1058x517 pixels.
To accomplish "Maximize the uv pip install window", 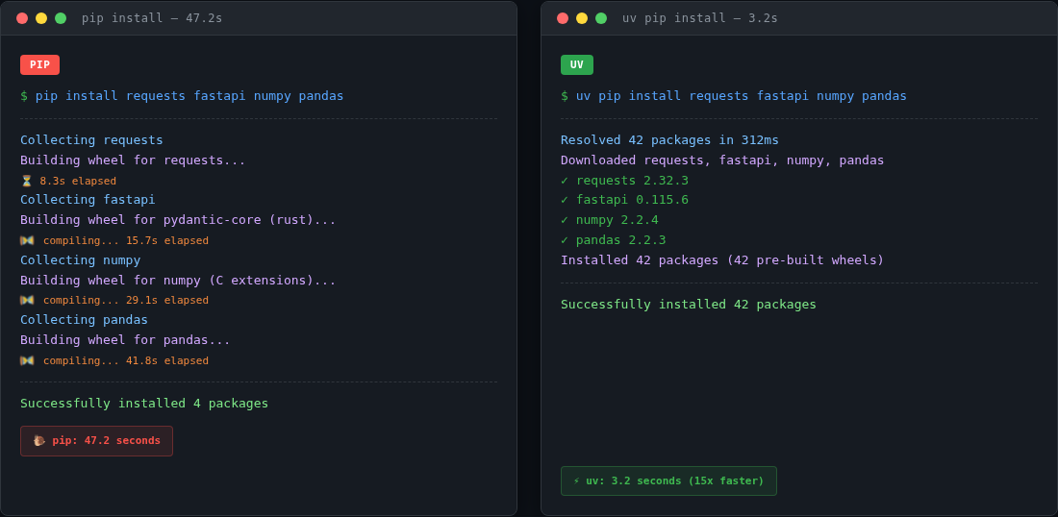I will point(601,18).
